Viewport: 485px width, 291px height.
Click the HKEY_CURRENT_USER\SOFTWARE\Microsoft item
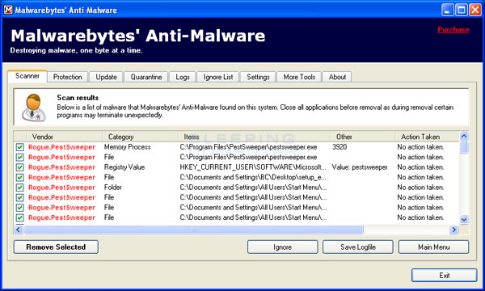pos(253,167)
